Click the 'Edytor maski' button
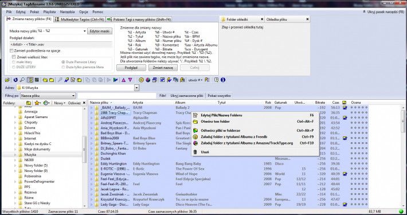The height and width of the screenshot is (215, 407). pyautogui.click(x=100, y=31)
